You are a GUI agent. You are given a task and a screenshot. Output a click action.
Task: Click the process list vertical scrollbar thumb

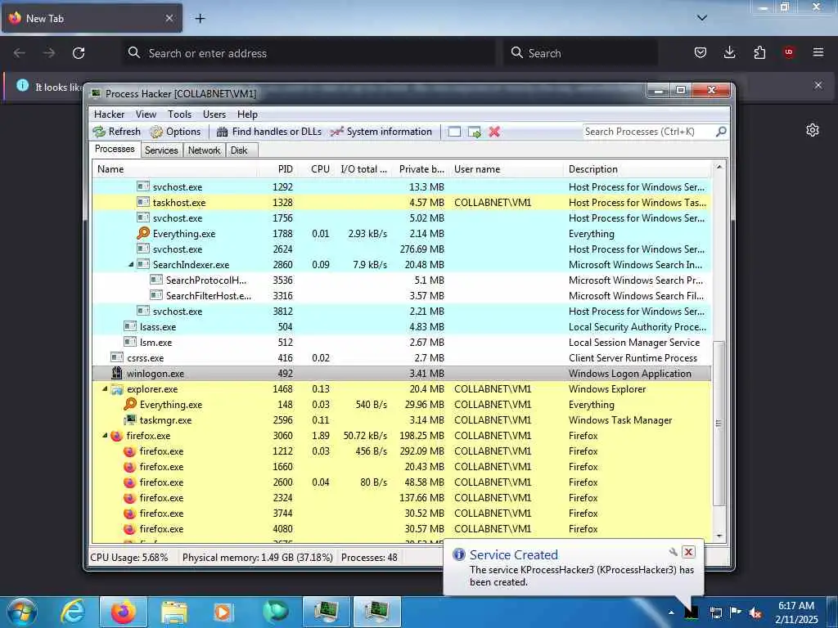pyautogui.click(x=719, y=423)
